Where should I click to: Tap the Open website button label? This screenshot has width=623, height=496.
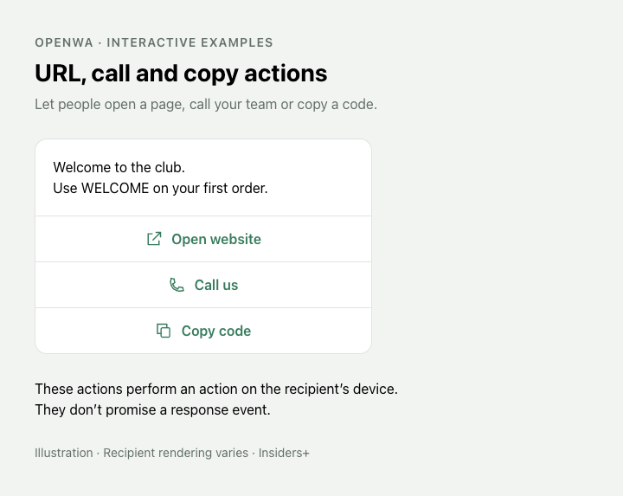coord(216,239)
